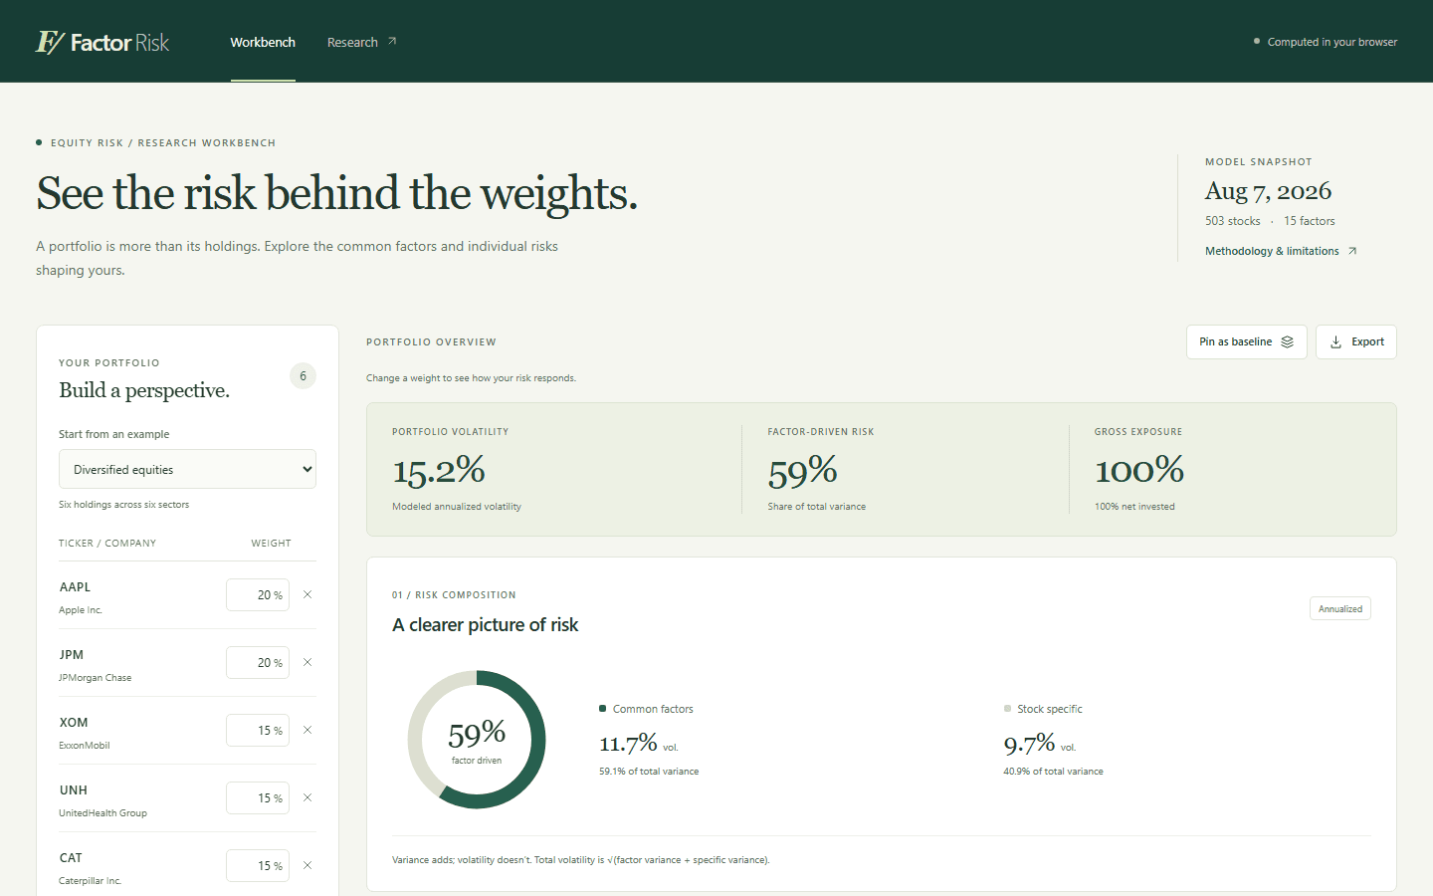1433x896 pixels.
Task: Click the '15 factors' text
Action: [1310, 221]
